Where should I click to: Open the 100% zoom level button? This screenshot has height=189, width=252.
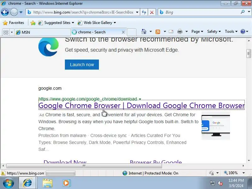point(231,173)
